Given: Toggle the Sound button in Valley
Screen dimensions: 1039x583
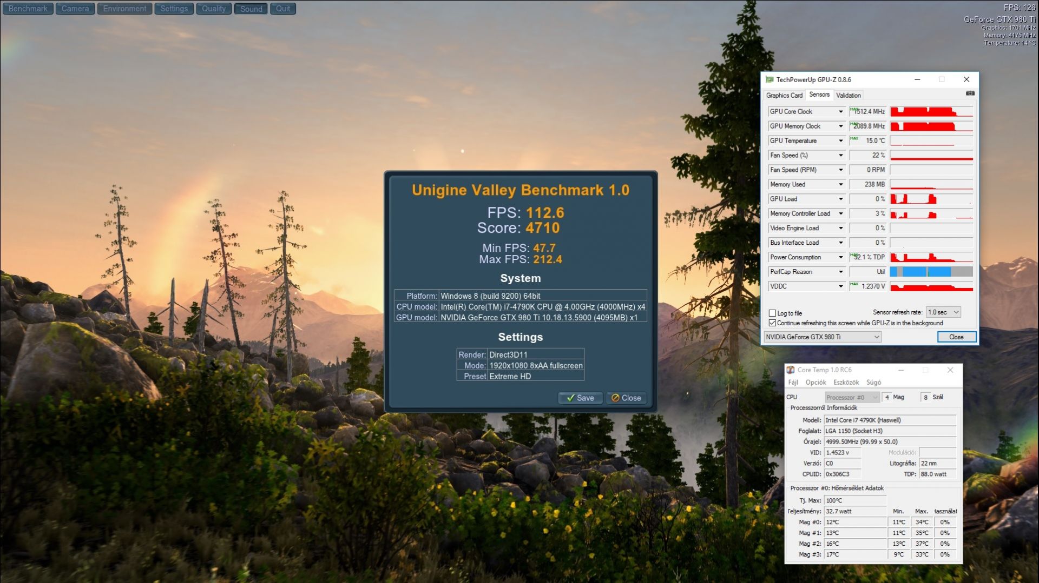Looking at the screenshot, I should [251, 9].
